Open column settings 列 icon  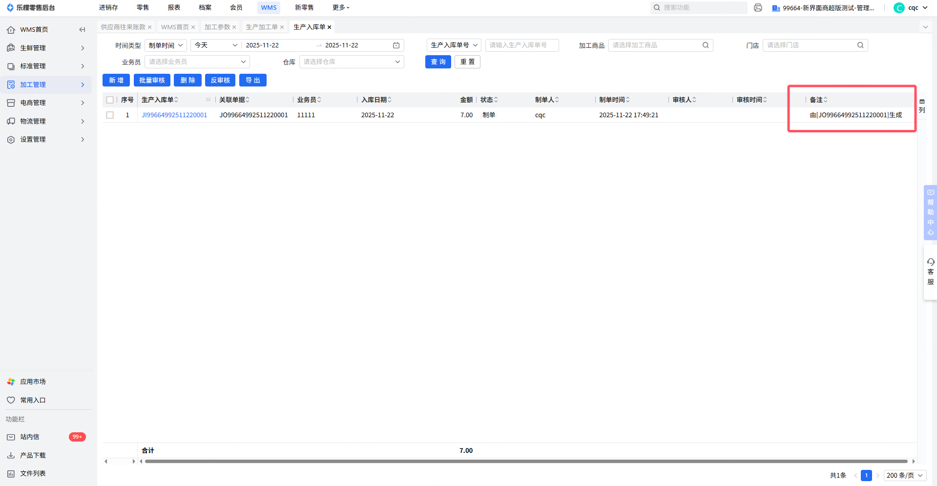coord(922,106)
